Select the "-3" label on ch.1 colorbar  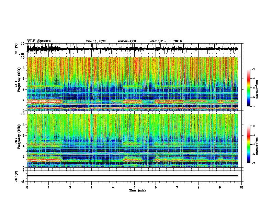(x=253, y=69)
